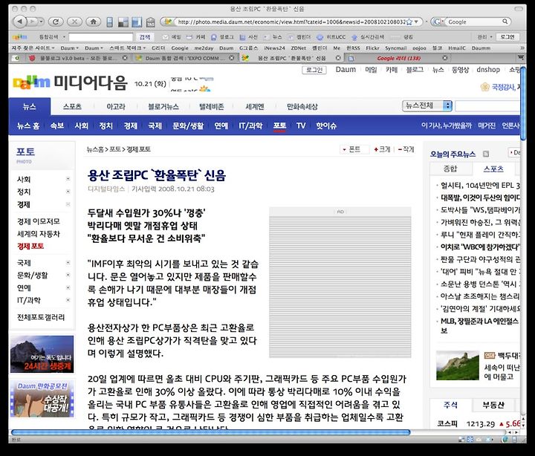Bookmark this page with the star icon

[x=409, y=22]
